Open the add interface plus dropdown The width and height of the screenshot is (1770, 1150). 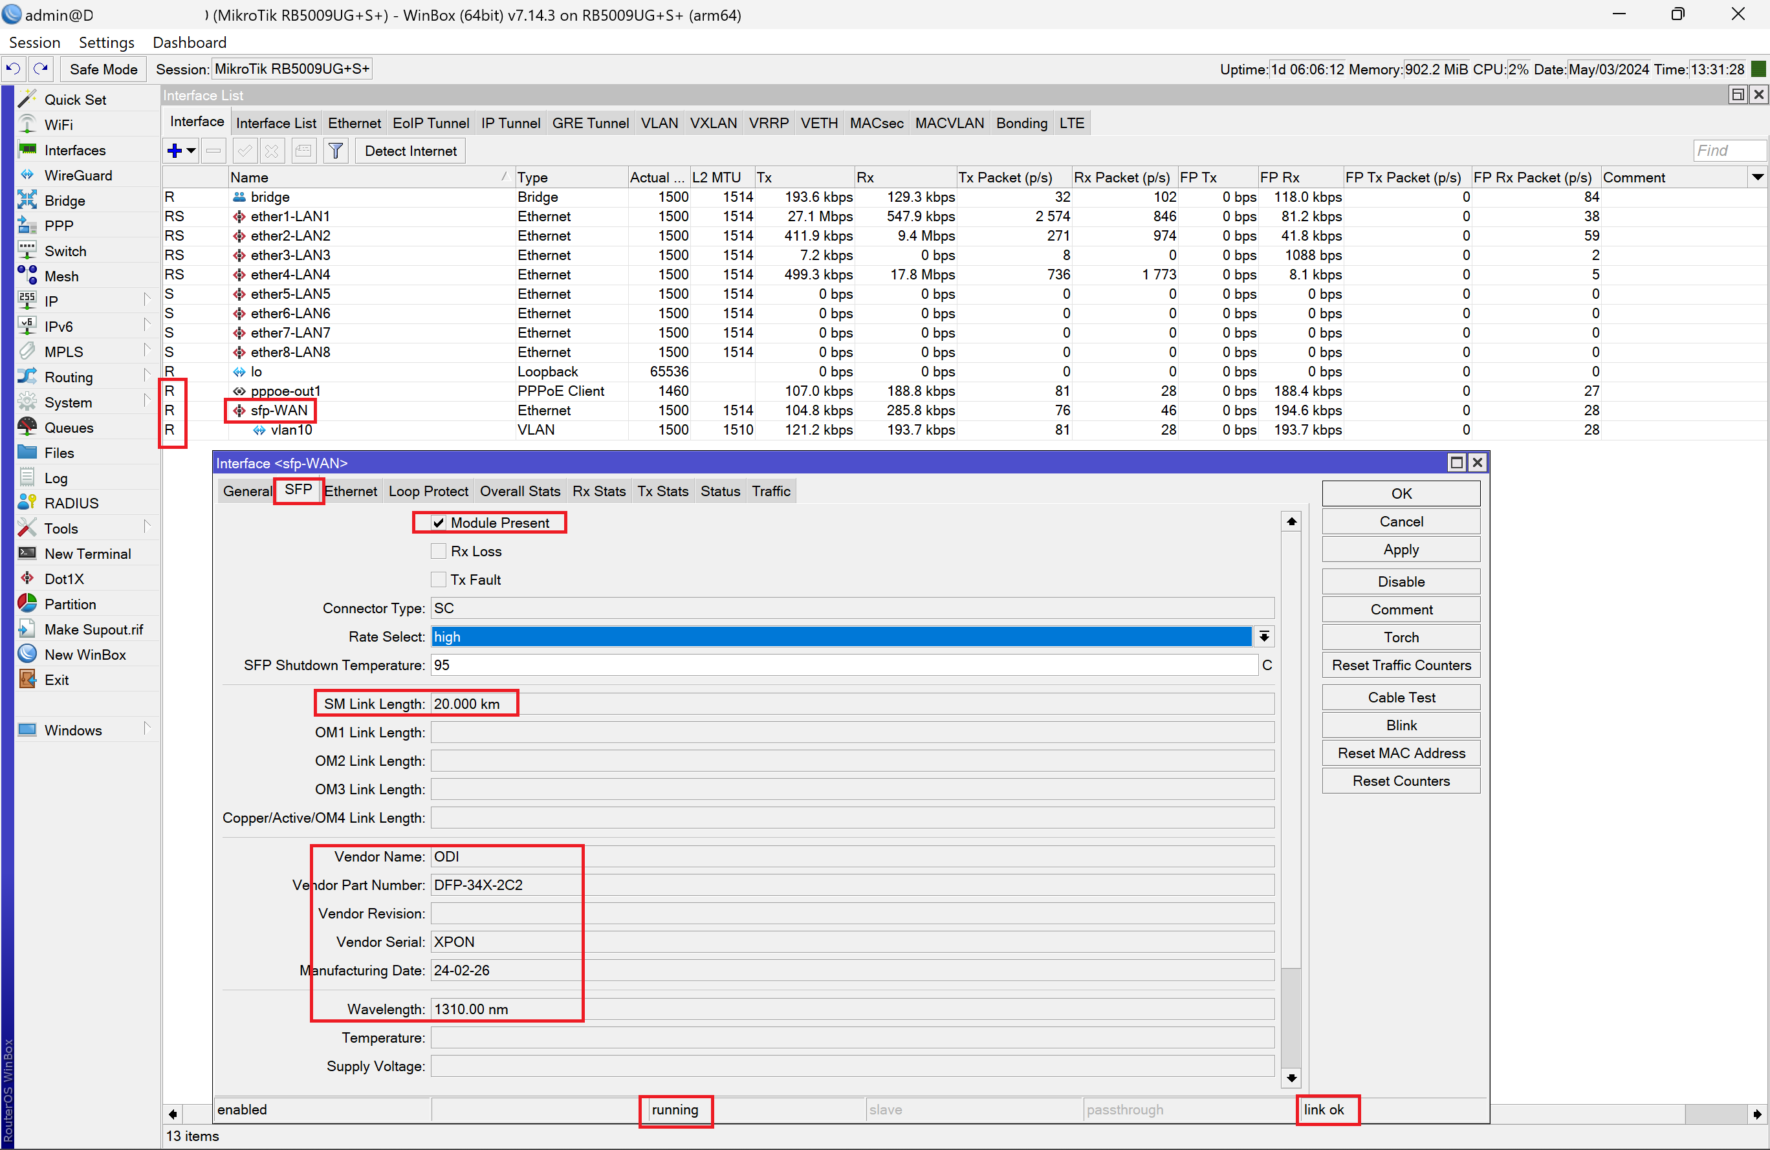180,151
